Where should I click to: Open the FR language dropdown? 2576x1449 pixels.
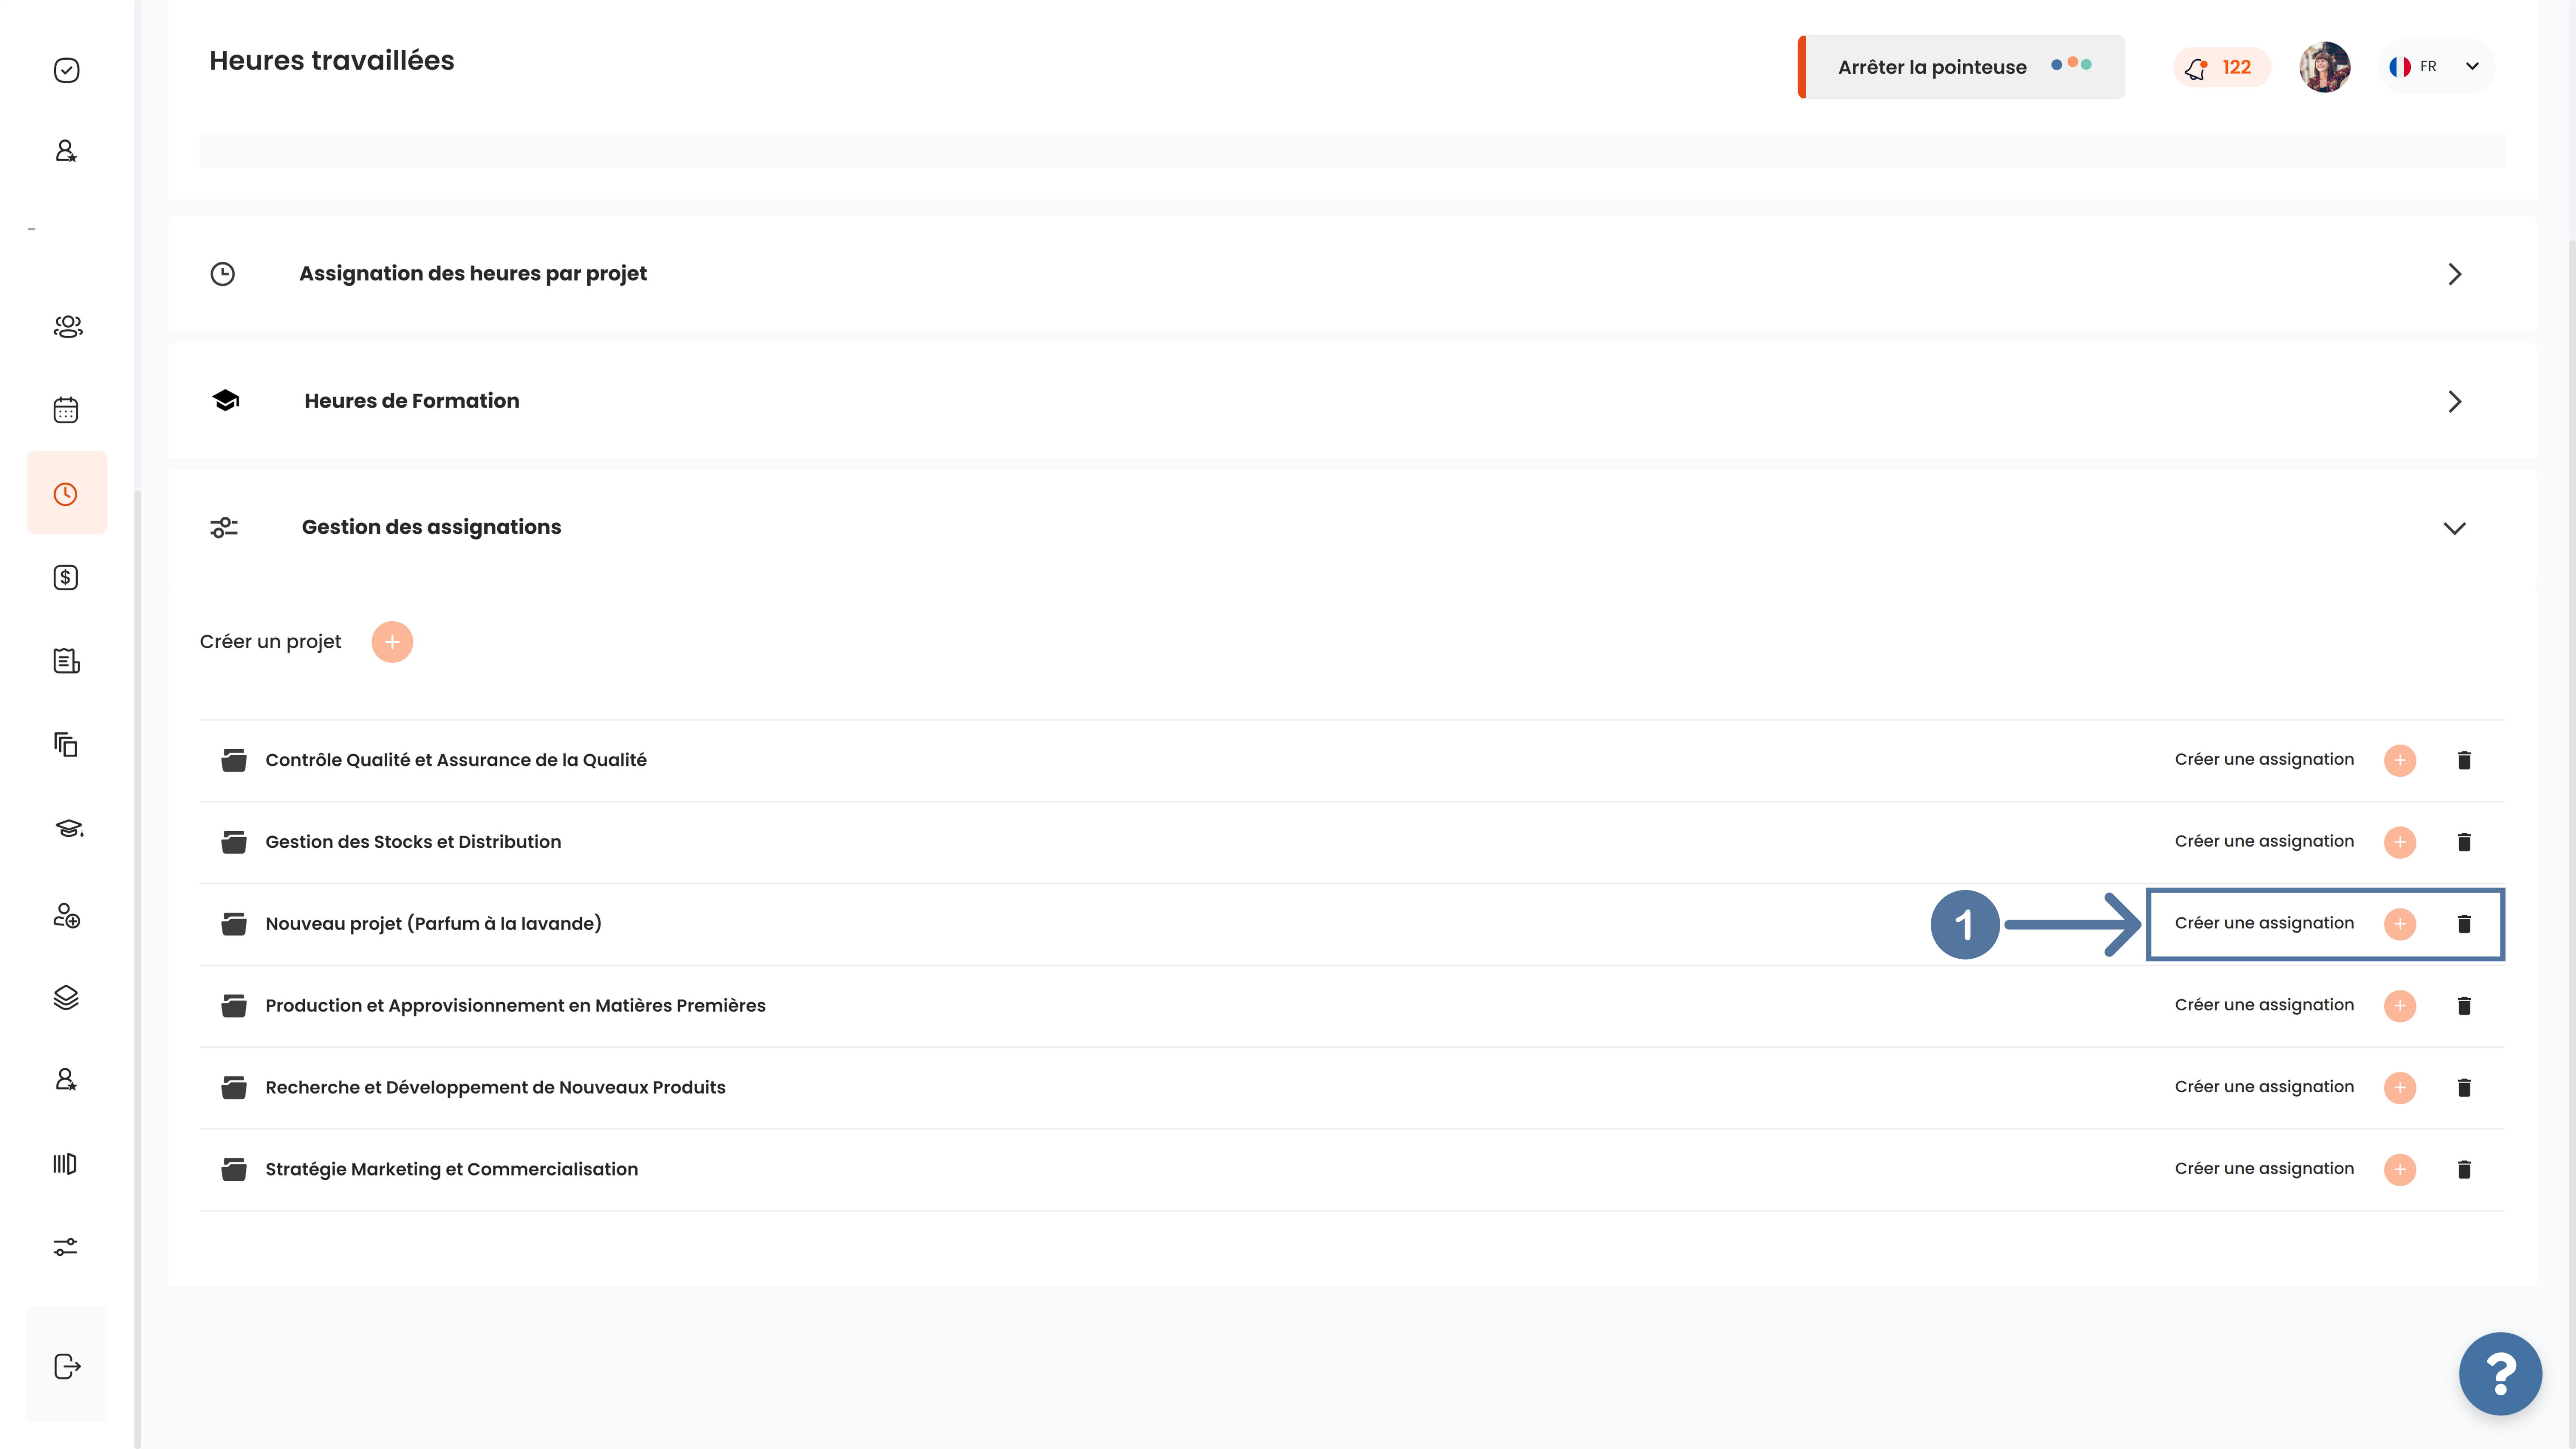click(x=2436, y=67)
